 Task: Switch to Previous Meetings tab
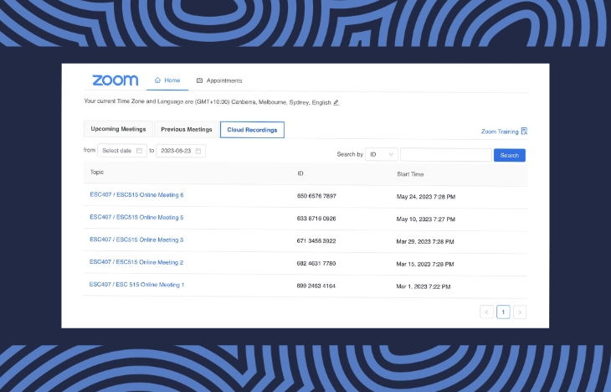click(x=187, y=130)
